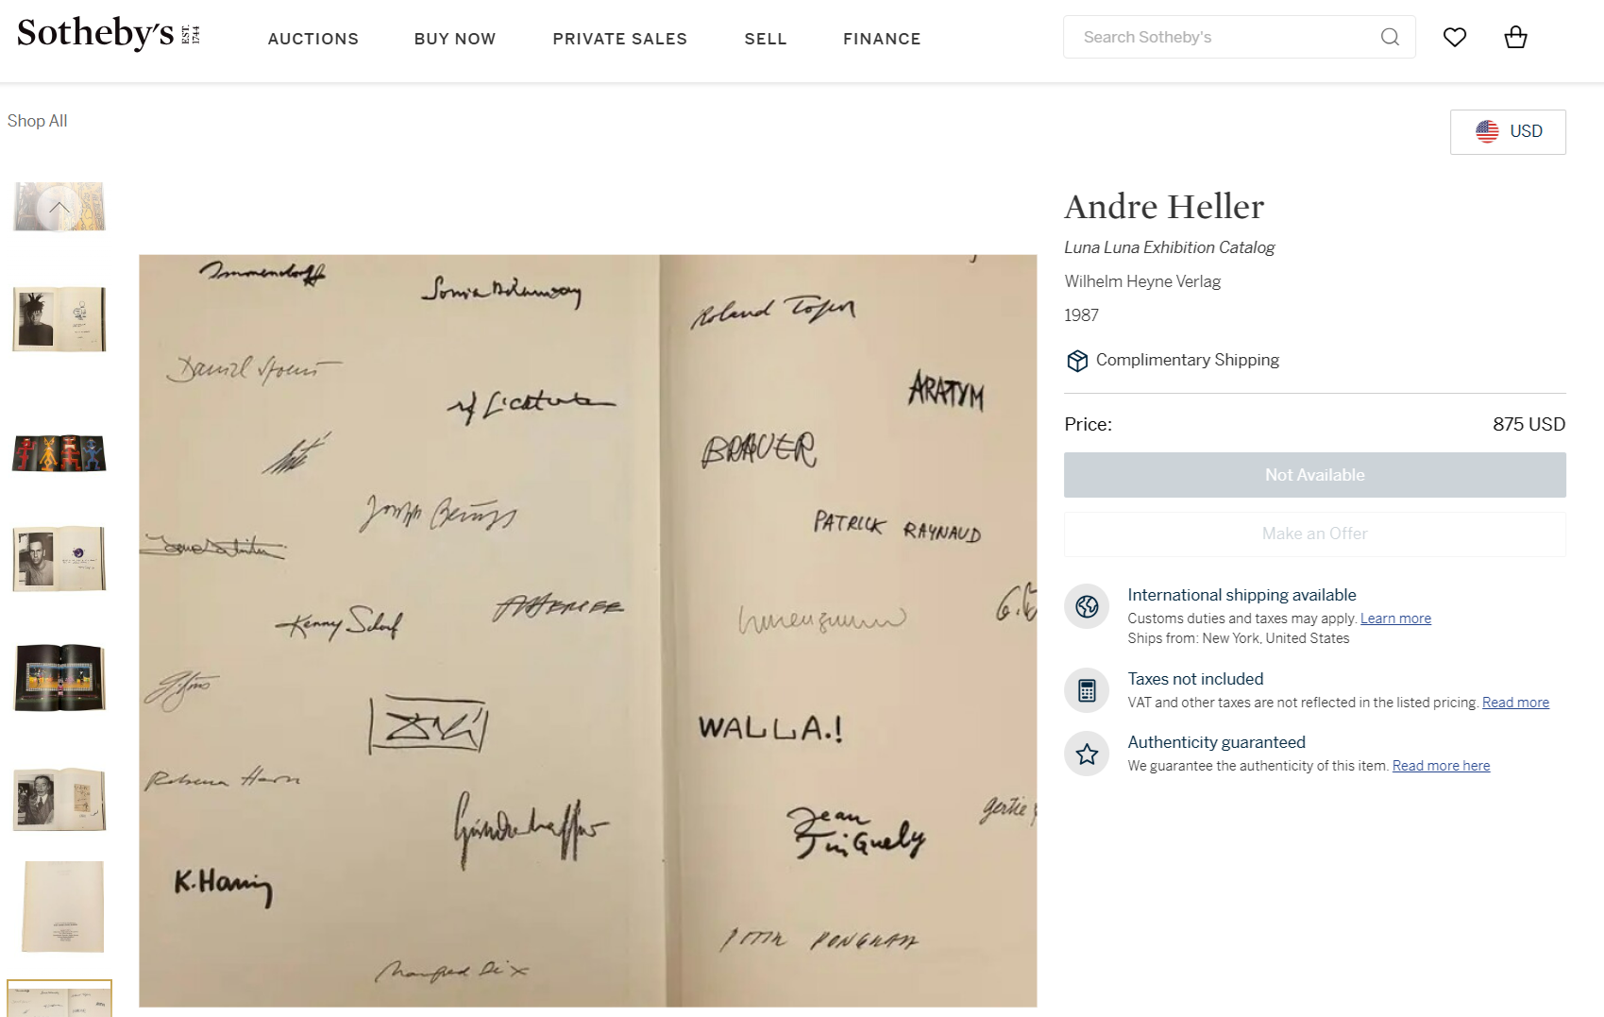Click the Sotheby's logo

pos(108,34)
